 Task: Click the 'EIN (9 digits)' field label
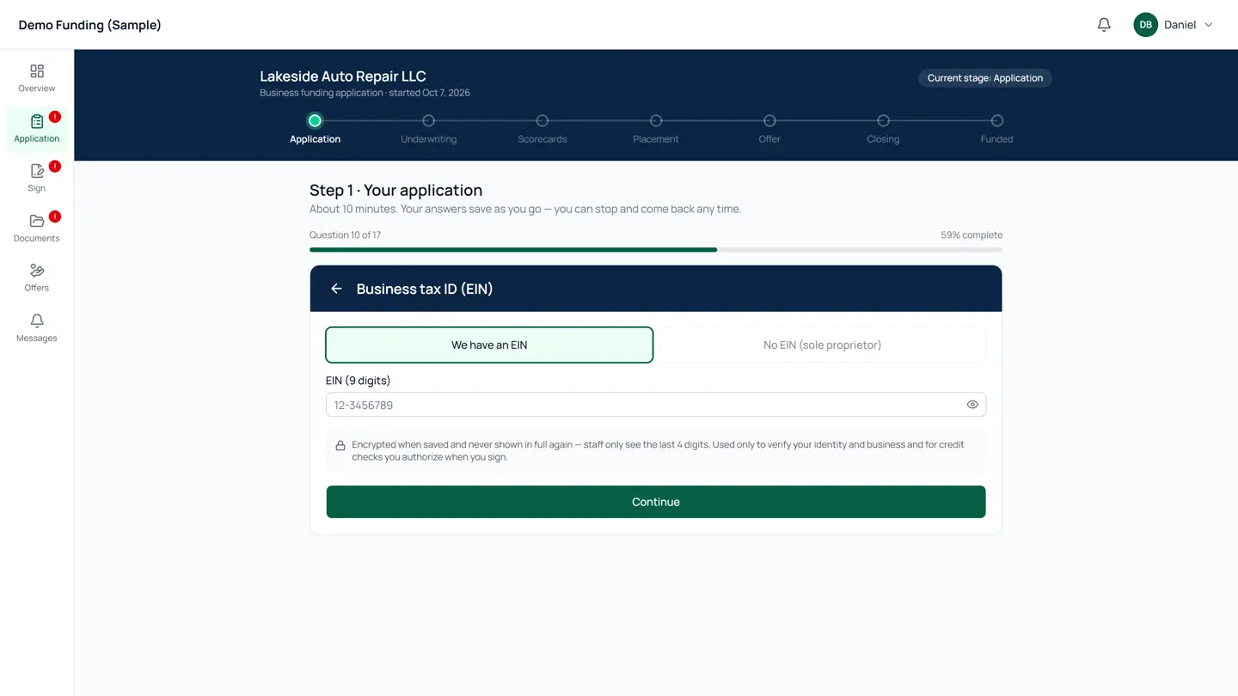click(358, 381)
